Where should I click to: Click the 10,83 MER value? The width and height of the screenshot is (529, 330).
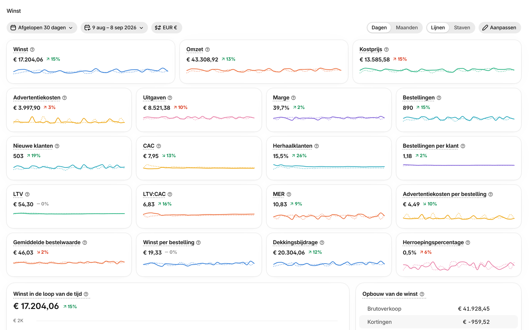pos(280,204)
